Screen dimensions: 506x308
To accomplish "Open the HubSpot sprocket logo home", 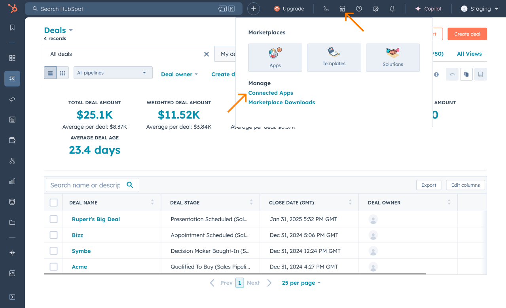I will click(13, 8).
